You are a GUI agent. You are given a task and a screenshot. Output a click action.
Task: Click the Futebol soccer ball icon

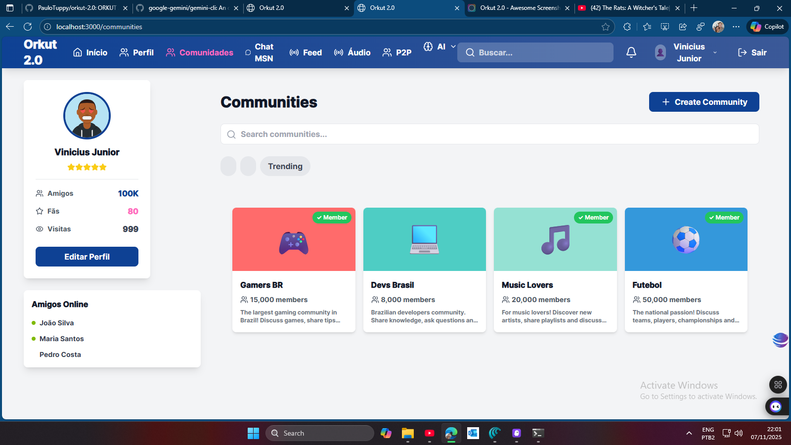[x=686, y=240]
